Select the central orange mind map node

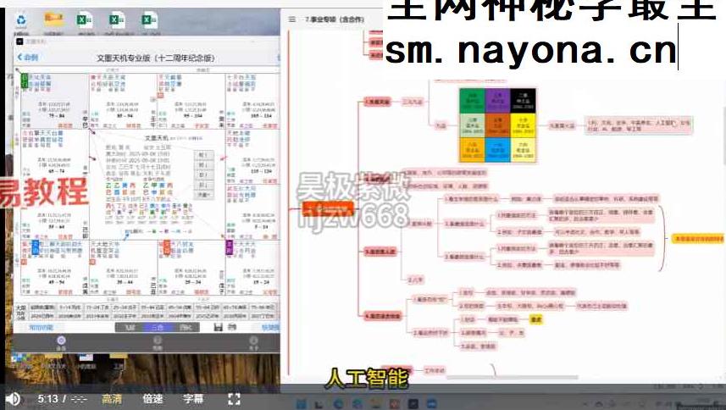tap(328, 209)
